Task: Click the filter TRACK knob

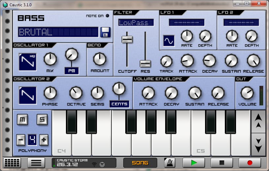Action: coord(166,61)
